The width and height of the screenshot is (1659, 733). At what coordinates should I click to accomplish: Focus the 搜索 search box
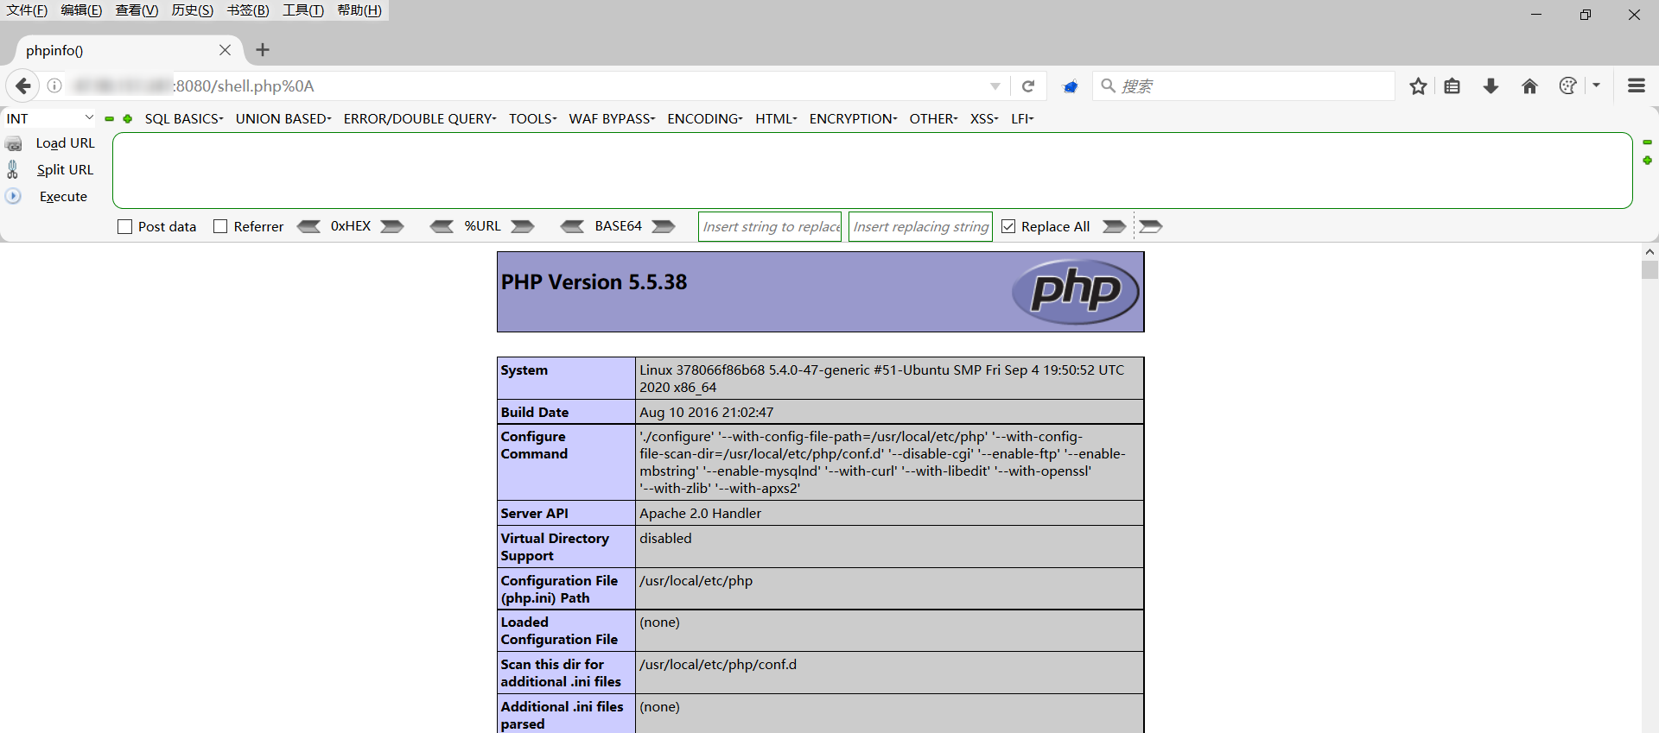(1244, 86)
